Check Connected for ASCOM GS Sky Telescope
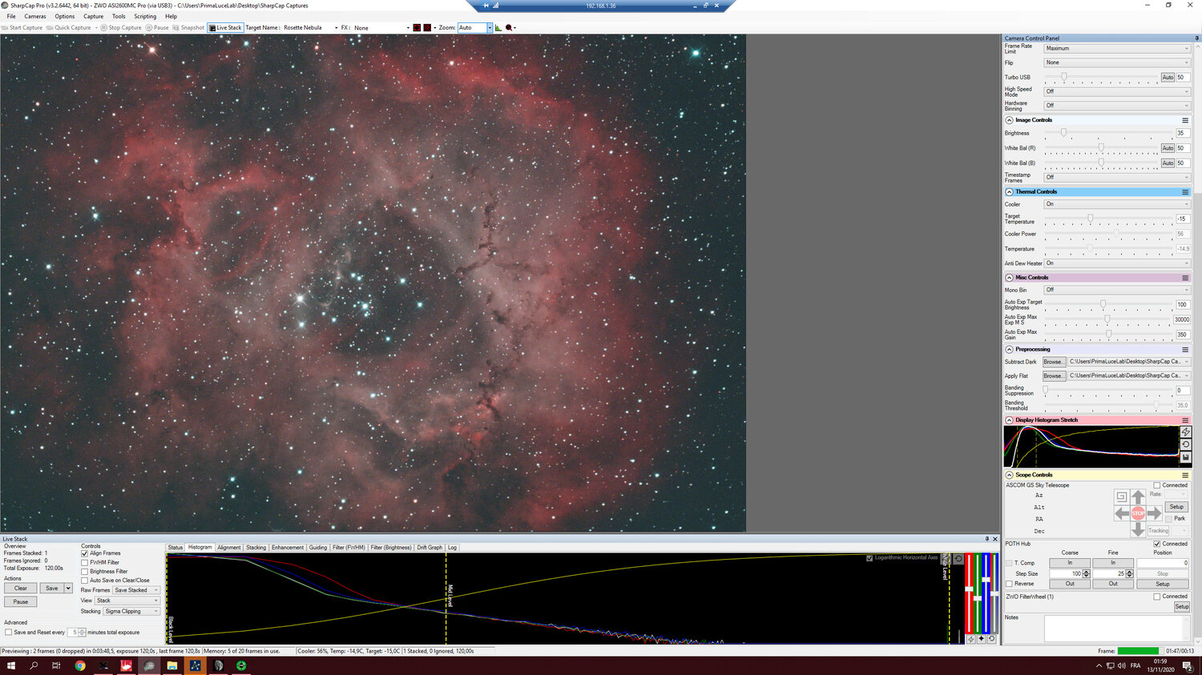The image size is (1202, 675). (x=1157, y=485)
